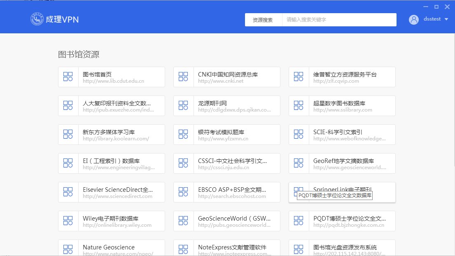The width and height of the screenshot is (455, 256).
Task: Select the EI(工程索引)数据库 card icon
Action: tap(68, 163)
